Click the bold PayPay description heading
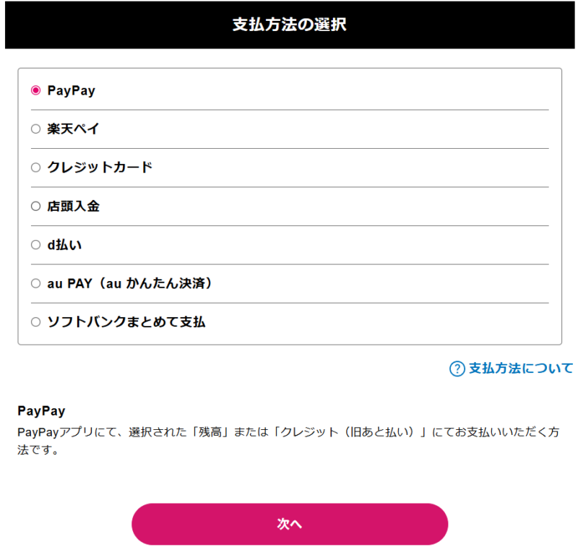 pyautogui.click(x=41, y=411)
